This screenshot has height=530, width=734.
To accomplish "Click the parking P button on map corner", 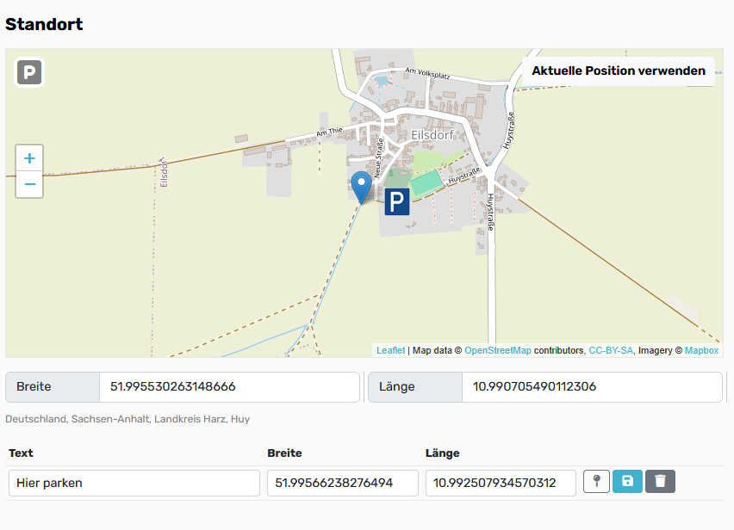I will click(30, 72).
